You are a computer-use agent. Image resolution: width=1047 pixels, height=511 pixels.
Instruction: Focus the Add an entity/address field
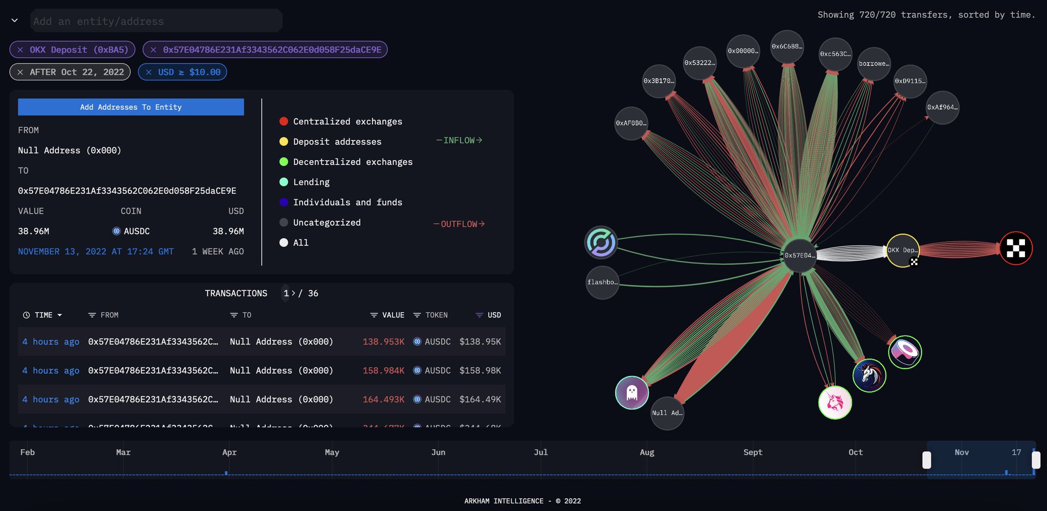point(156,21)
